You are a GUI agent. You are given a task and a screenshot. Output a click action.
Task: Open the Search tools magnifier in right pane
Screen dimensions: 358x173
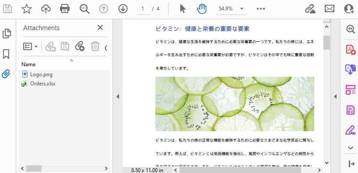[351, 29]
